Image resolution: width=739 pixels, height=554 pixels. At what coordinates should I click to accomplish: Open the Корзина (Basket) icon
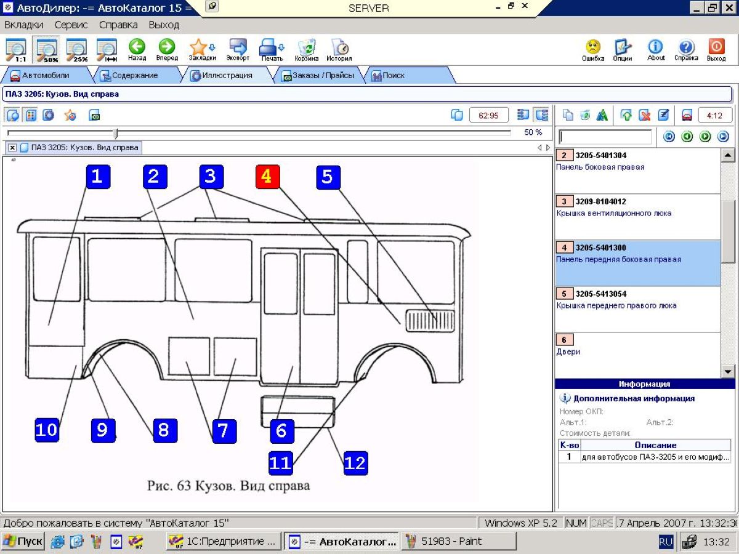coord(306,47)
